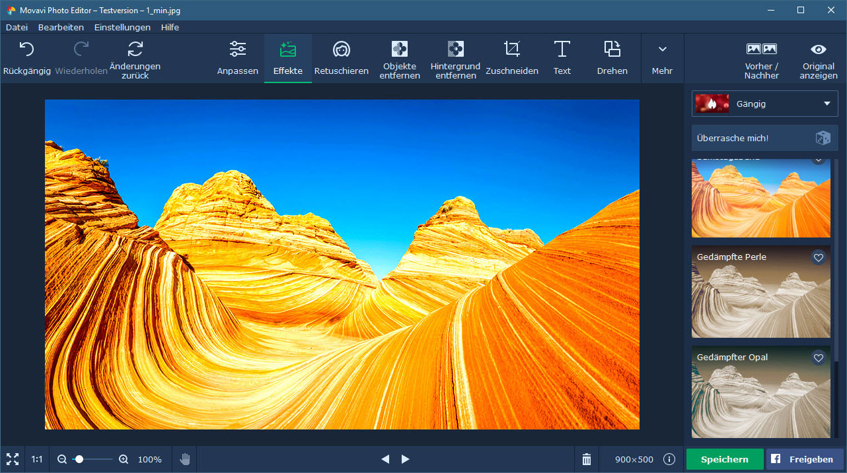
Task: Open the Hilfe menu
Action: tap(170, 27)
